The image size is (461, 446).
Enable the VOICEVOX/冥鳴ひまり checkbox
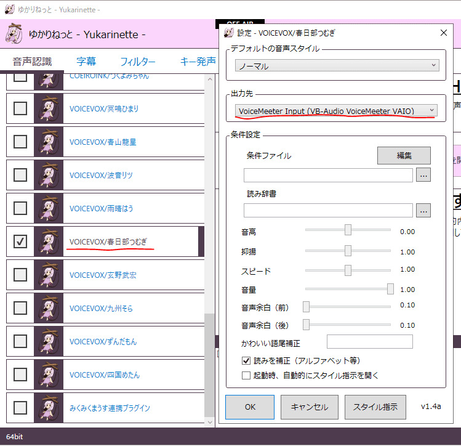(x=20, y=108)
